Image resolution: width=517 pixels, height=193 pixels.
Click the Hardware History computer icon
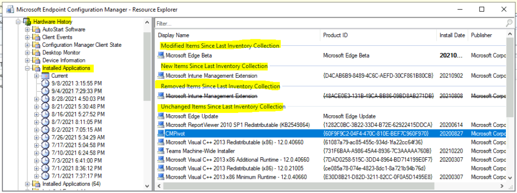point(27,22)
